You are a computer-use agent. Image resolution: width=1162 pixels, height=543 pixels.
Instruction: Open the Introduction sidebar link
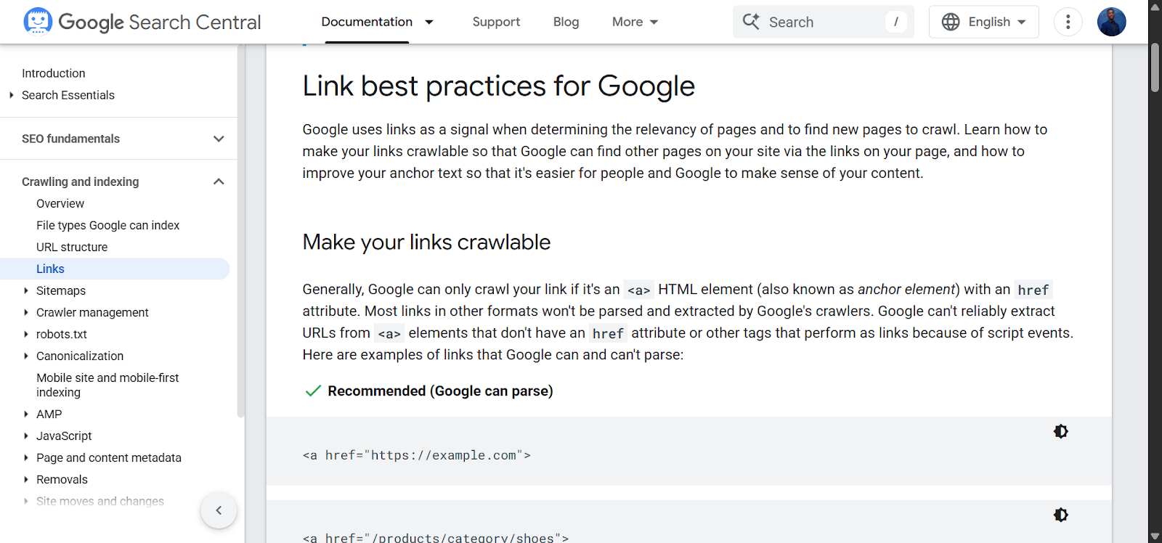pos(54,73)
